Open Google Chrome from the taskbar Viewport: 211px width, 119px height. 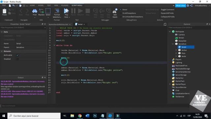click(80, 116)
